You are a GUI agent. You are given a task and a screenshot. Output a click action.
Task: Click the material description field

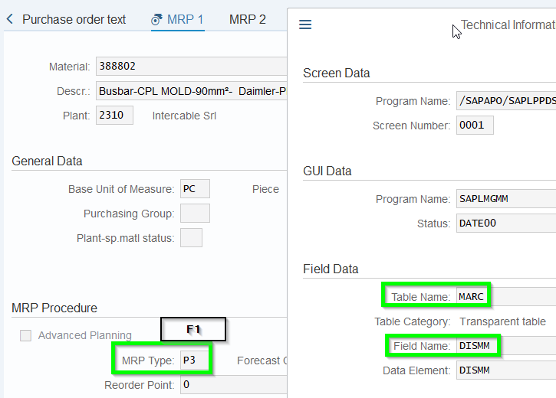coord(191,91)
